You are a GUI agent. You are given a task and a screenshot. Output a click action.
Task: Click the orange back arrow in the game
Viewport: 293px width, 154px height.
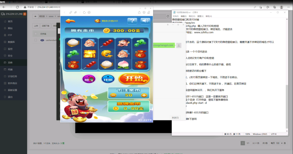pos(70,21)
